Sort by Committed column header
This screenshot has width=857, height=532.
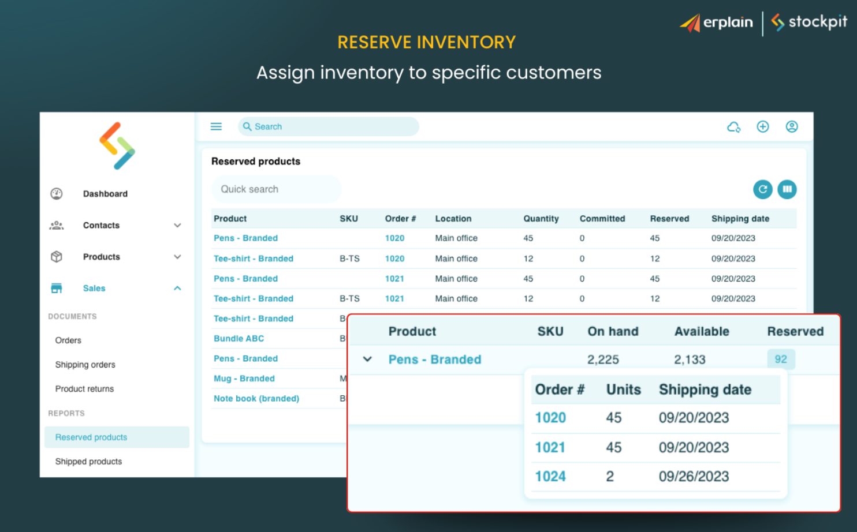click(x=602, y=219)
